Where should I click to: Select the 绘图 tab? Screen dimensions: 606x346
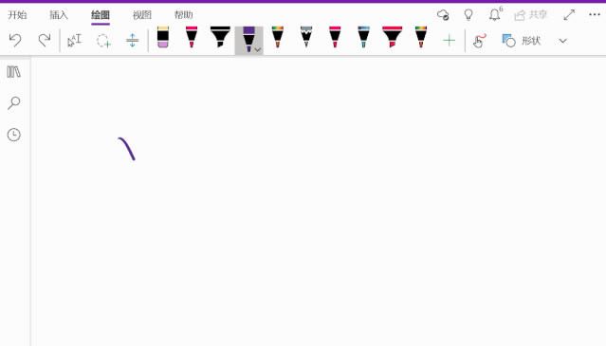[x=101, y=15]
